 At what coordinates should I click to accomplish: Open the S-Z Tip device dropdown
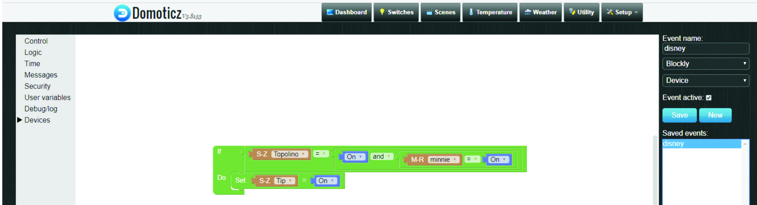[285, 181]
